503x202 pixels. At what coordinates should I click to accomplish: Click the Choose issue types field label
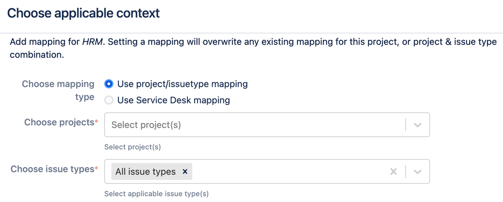pyautogui.click(x=52, y=169)
